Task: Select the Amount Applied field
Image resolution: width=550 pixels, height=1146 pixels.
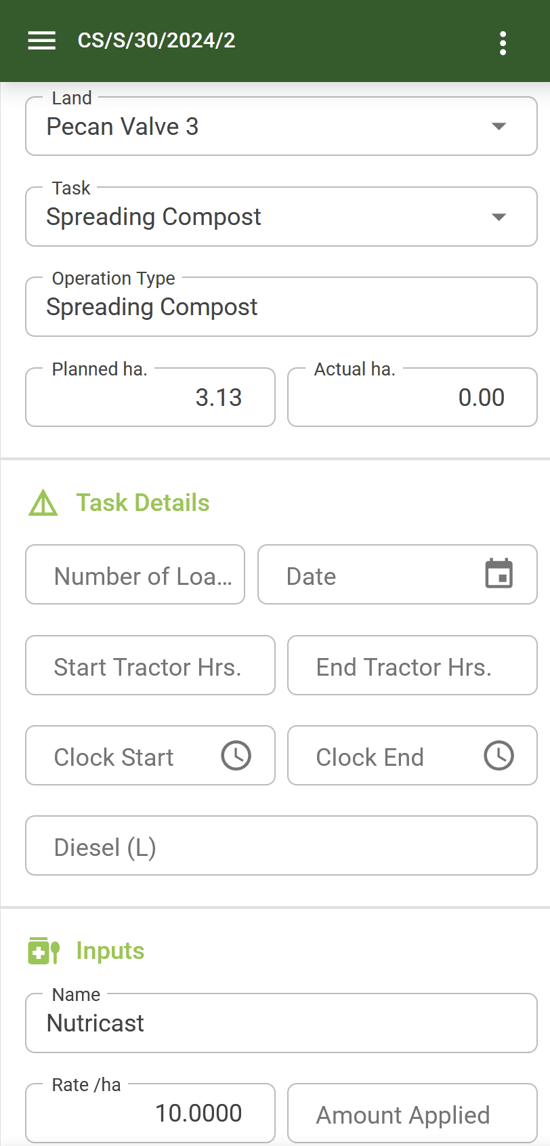Action: pos(412,1114)
